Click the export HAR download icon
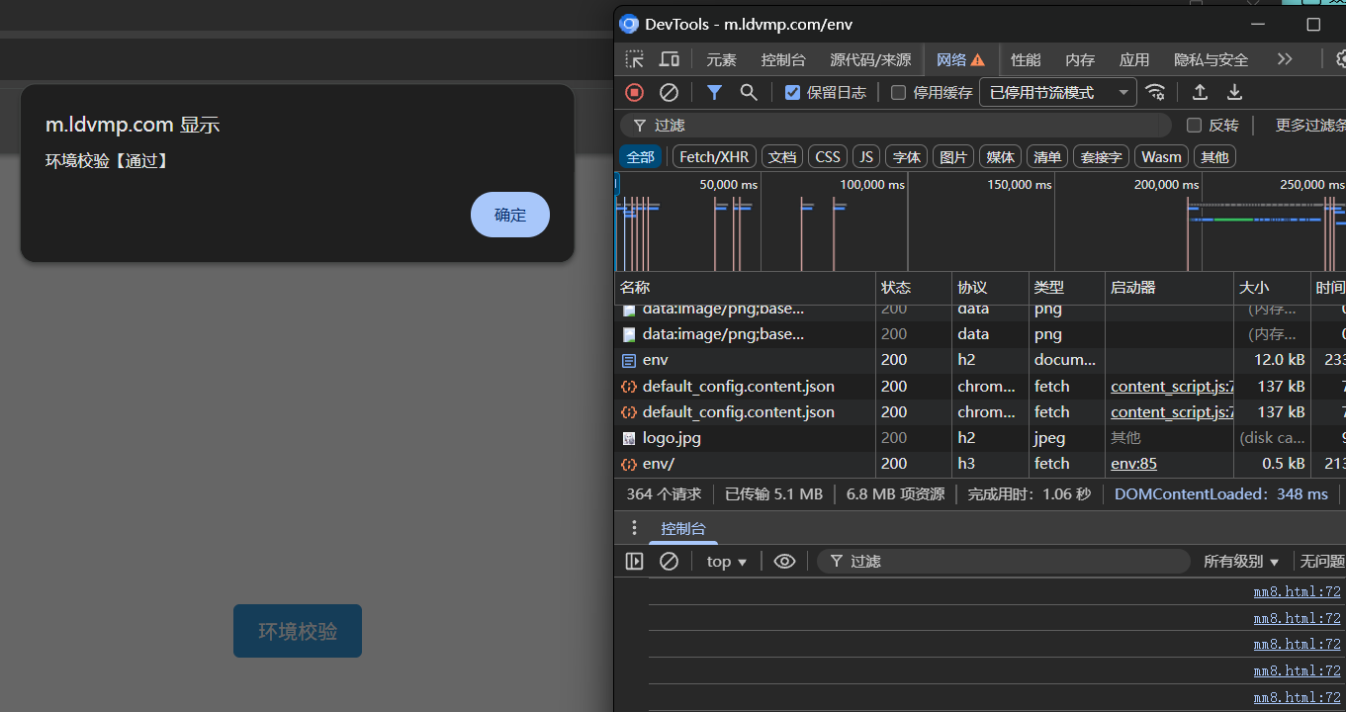 pyautogui.click(x=1234, y=92)
